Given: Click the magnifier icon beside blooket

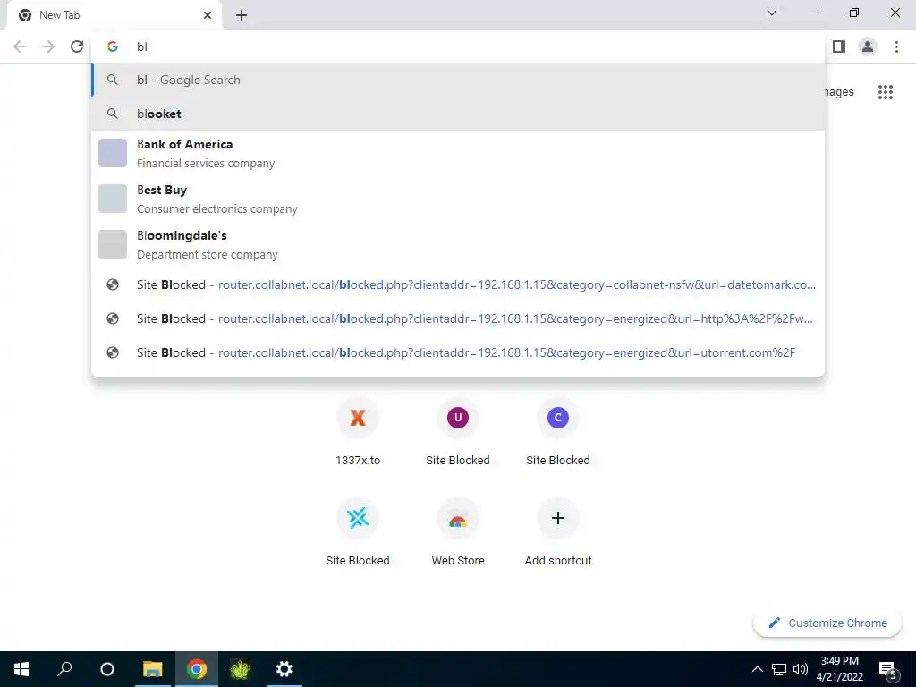Looking at the screenshot, I should click(x=113, y=114).
